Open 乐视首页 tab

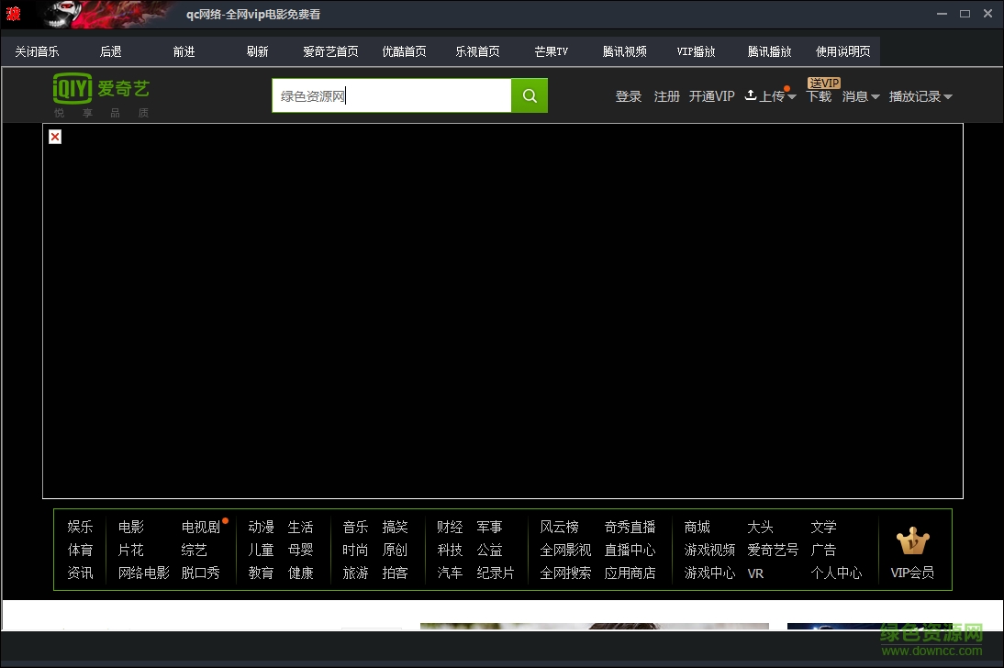(x=477, y=51)
